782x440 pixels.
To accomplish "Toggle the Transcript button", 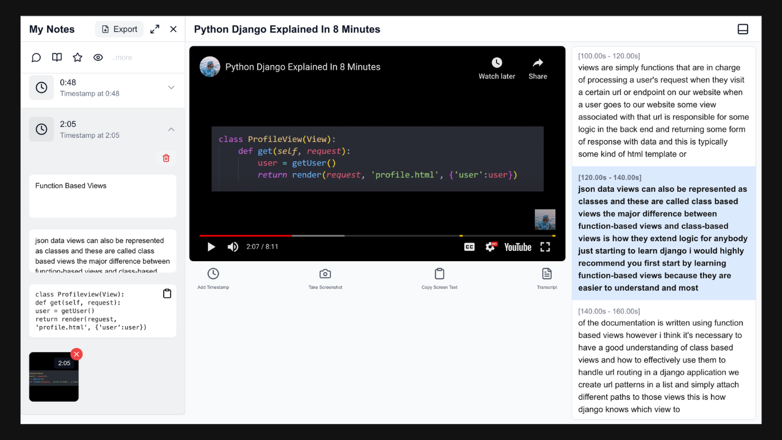I will [x=547, y=278].
